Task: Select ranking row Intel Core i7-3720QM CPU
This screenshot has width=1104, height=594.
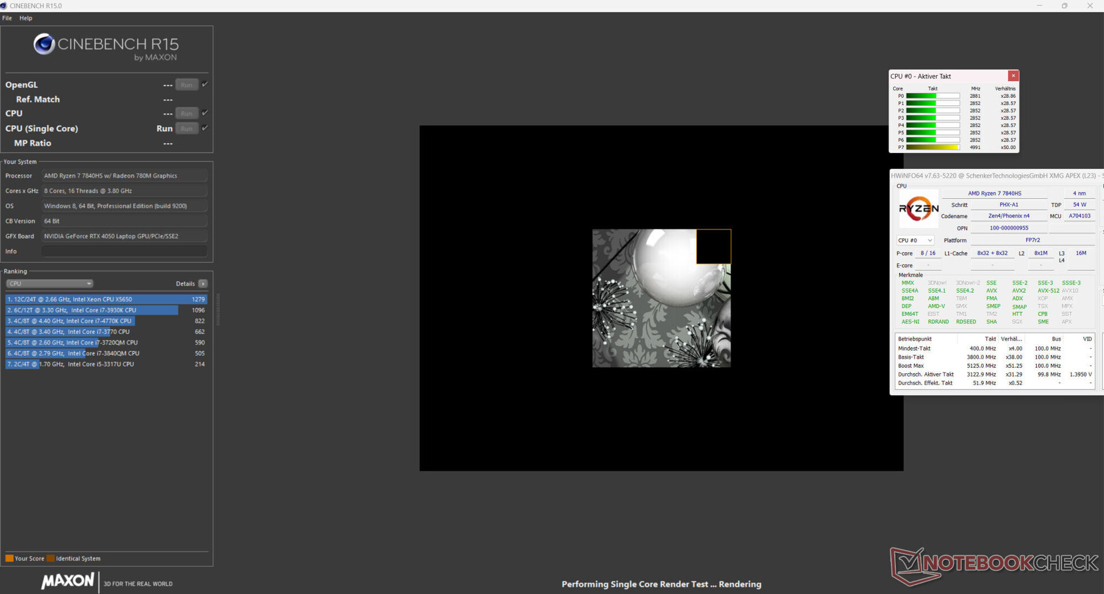Action: (106, 343)
